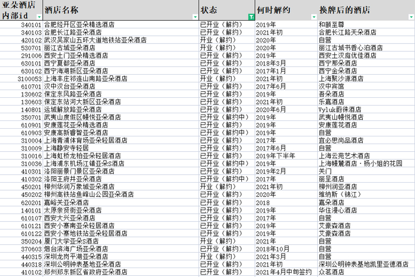
Task: Select cell 合肥长江路亚朵酒店
Action: point(121,32)
